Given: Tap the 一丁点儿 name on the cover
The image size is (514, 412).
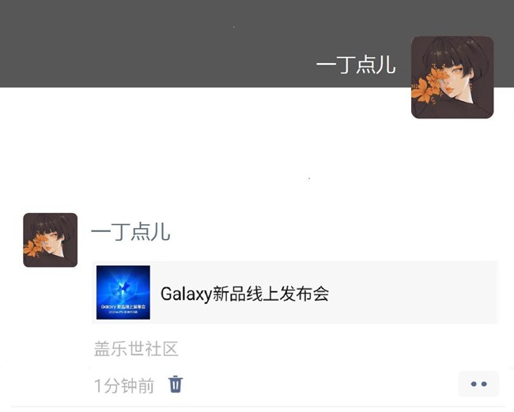Looking at the screenshot, I should click(356, 65).
